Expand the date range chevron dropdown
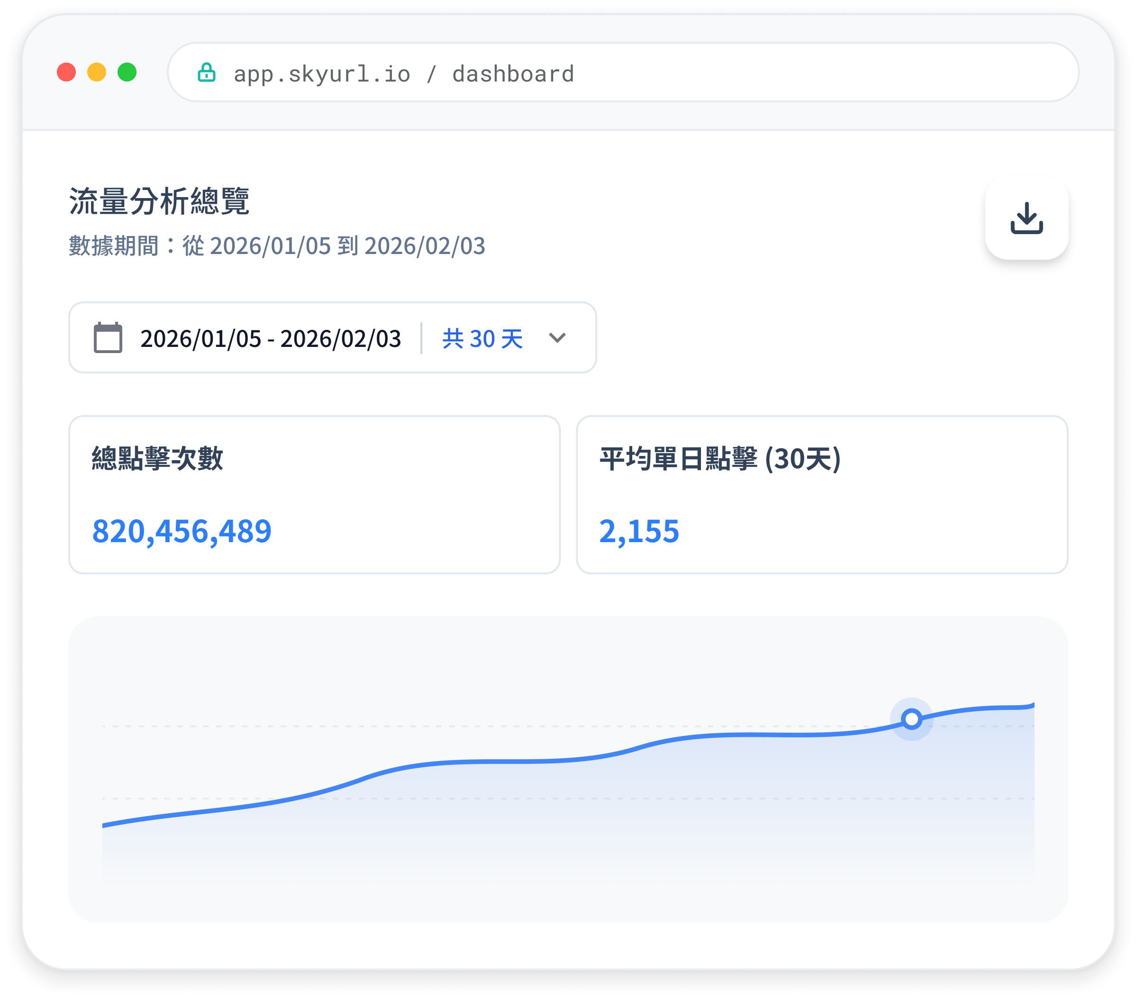Image resolution: width=1137 pixels, height=999 pixels. [x=557, y=337]
